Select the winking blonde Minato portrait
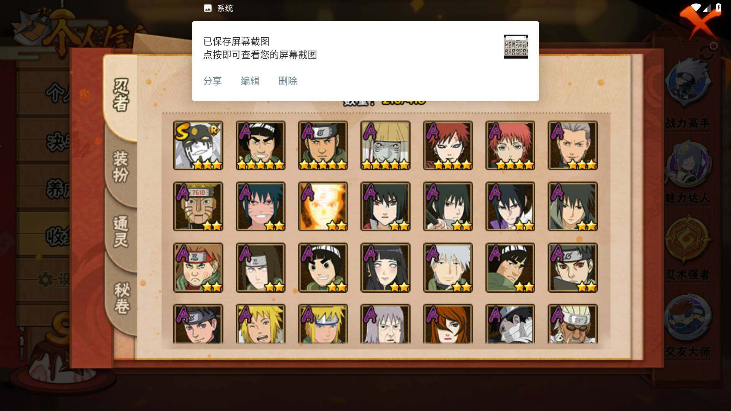The height and width of the screenshot is (411, 731). click(x=260, y=324)
